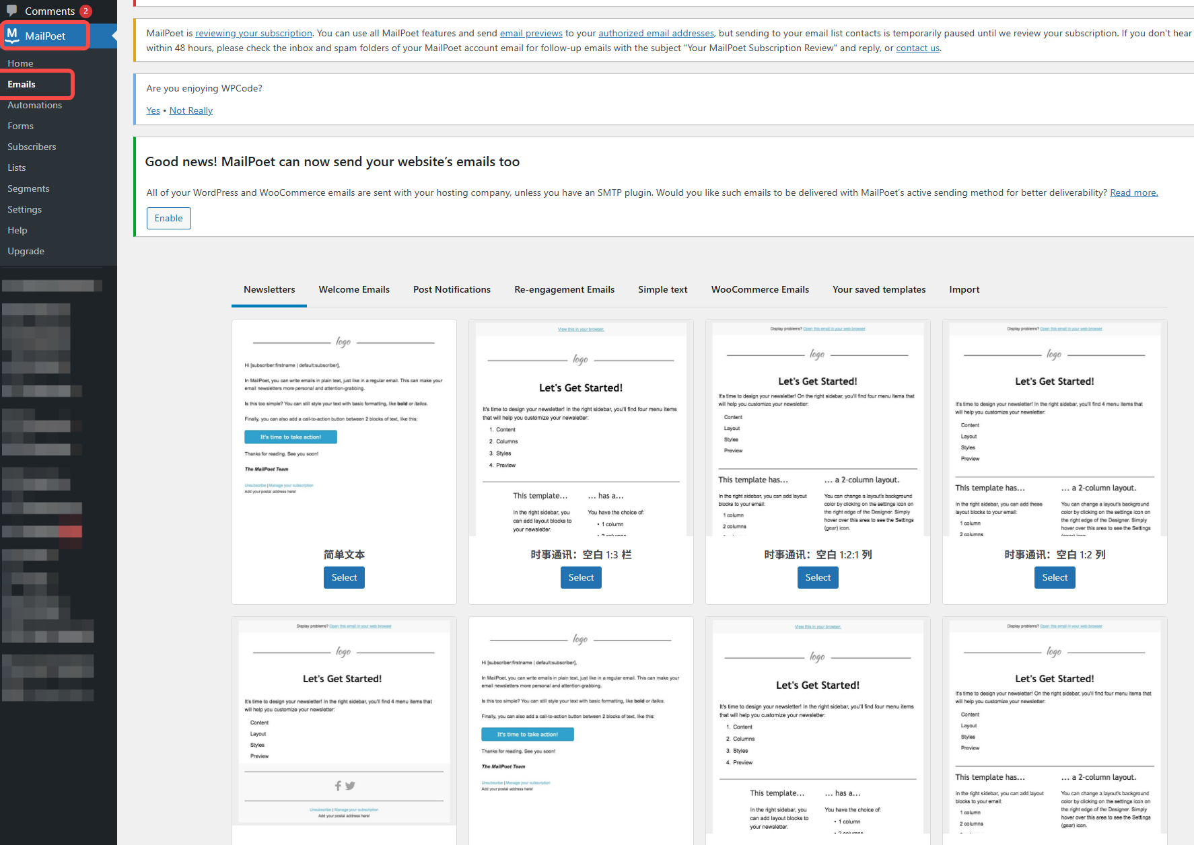Click the Enable button
Viewport: 1194px width, 845px height.
click(x=169, y=218)
